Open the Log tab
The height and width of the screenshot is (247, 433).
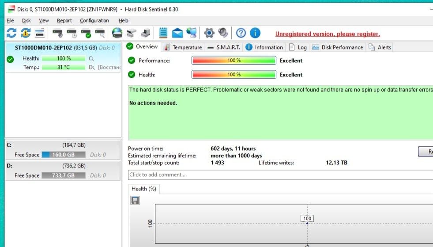click(297, 47)
